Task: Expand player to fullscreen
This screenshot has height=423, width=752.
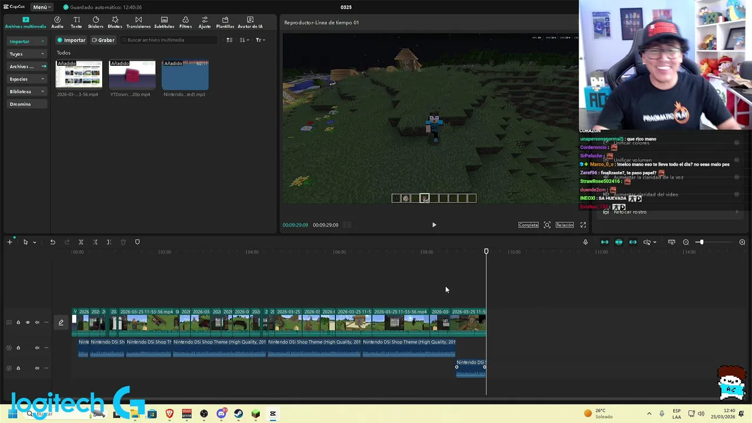Action: point(583,225)
